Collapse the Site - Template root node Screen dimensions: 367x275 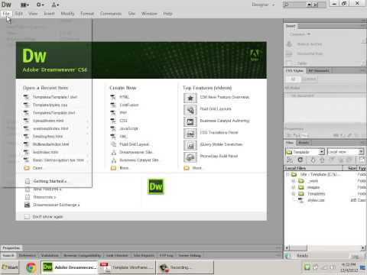(x=287, y=174)
